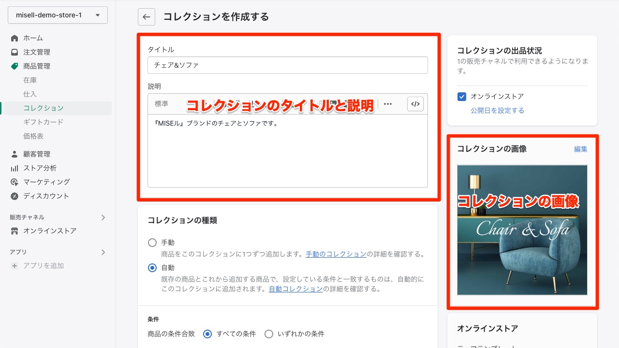
Task: Toggle HTML code view button
Action: coord(415,104)
